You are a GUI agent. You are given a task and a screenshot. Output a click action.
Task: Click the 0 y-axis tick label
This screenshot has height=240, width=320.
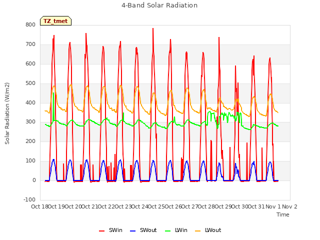[34, 180]
